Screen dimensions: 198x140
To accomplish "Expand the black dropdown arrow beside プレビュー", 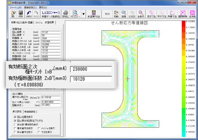I will (83, 14).
